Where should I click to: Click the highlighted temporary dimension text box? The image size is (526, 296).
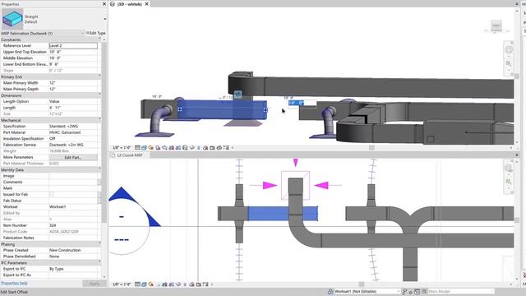coord(302,103)
